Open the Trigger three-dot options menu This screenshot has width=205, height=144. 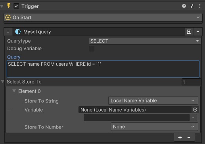point(200,6)
